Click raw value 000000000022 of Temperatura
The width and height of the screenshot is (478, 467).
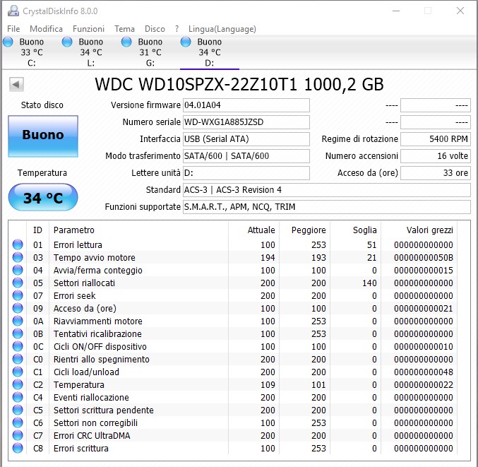pos(424,385)
